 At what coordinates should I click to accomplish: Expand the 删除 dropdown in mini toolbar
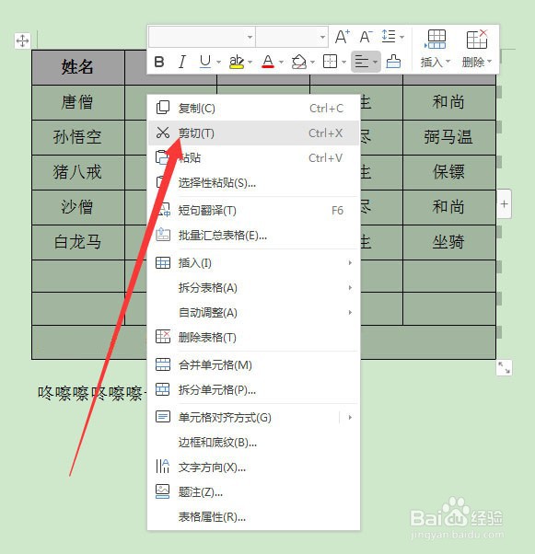coord(489,62)
